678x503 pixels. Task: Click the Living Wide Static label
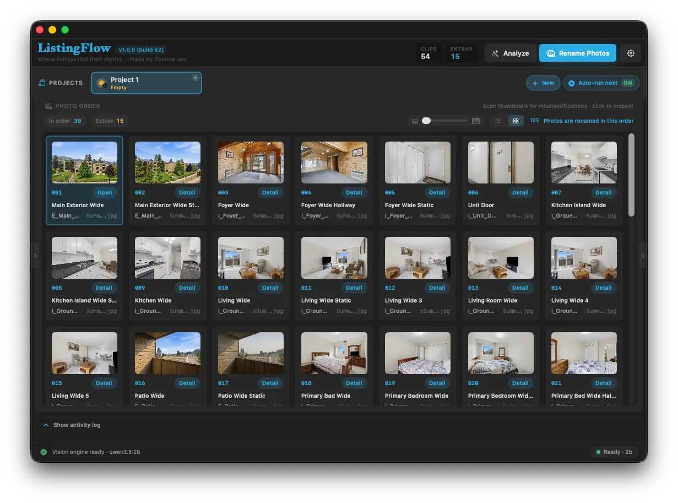[326, 300]
